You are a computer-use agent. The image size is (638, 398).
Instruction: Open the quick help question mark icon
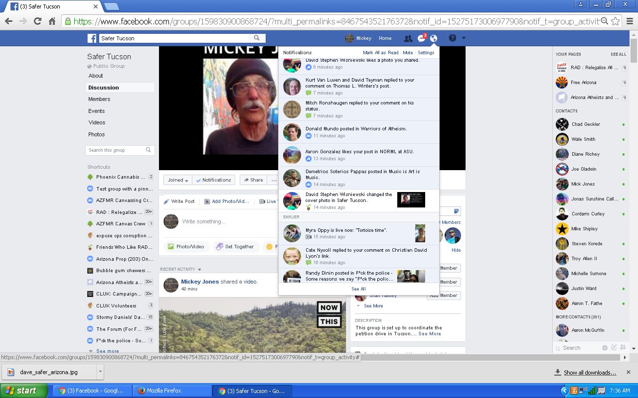click(x=453, y=38)
